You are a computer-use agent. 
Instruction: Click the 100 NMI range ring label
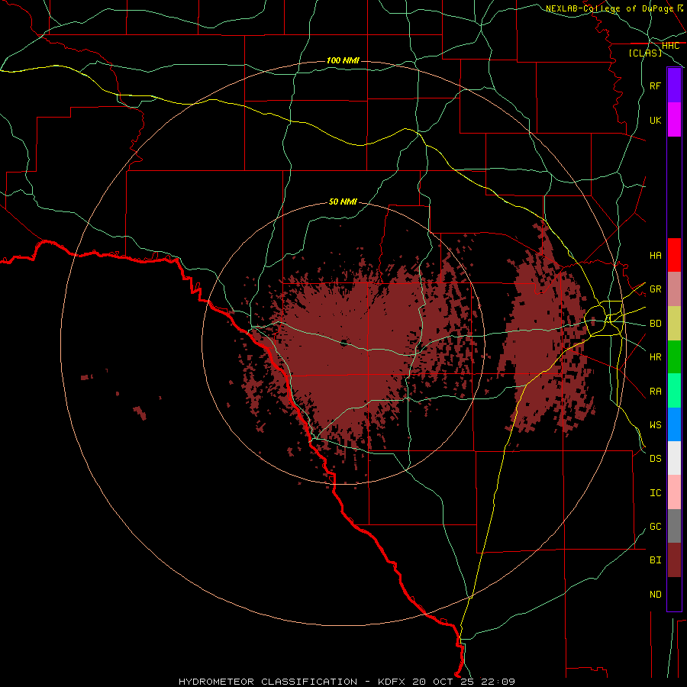[x=343, y=60]
